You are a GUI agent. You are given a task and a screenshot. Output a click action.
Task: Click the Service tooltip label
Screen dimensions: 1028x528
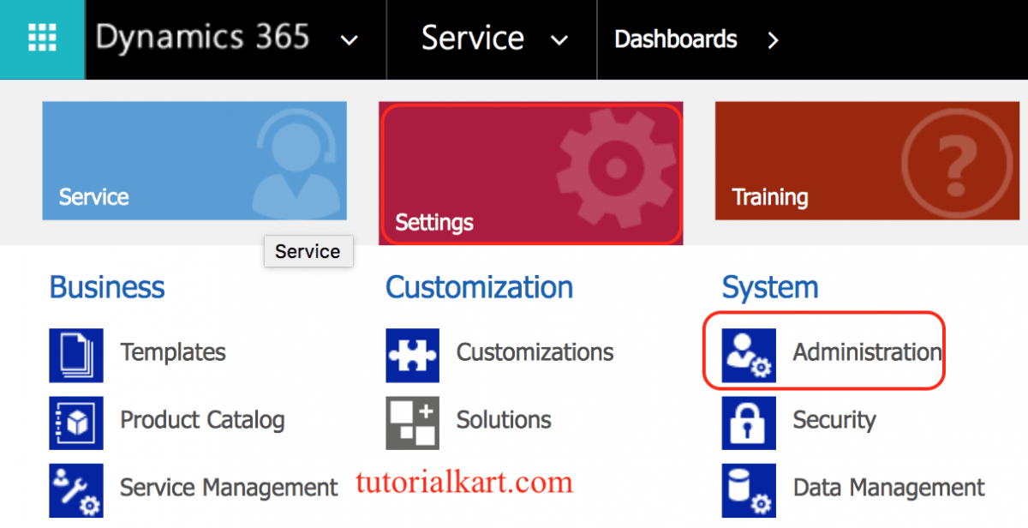tap(308, 251)
